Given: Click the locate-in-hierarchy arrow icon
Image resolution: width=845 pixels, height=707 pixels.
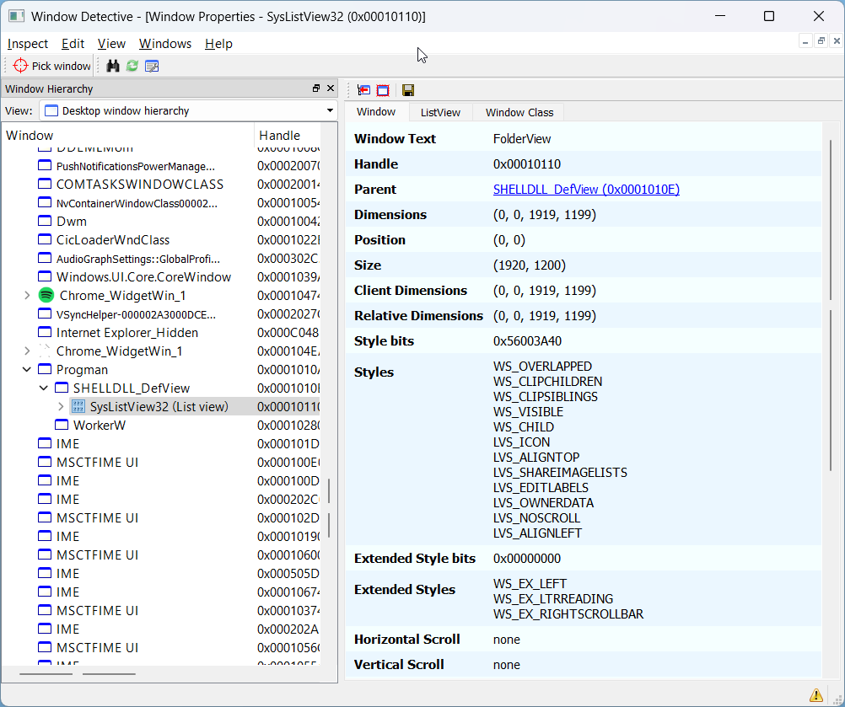Looking at the screenshot, I should click(363, 89).
